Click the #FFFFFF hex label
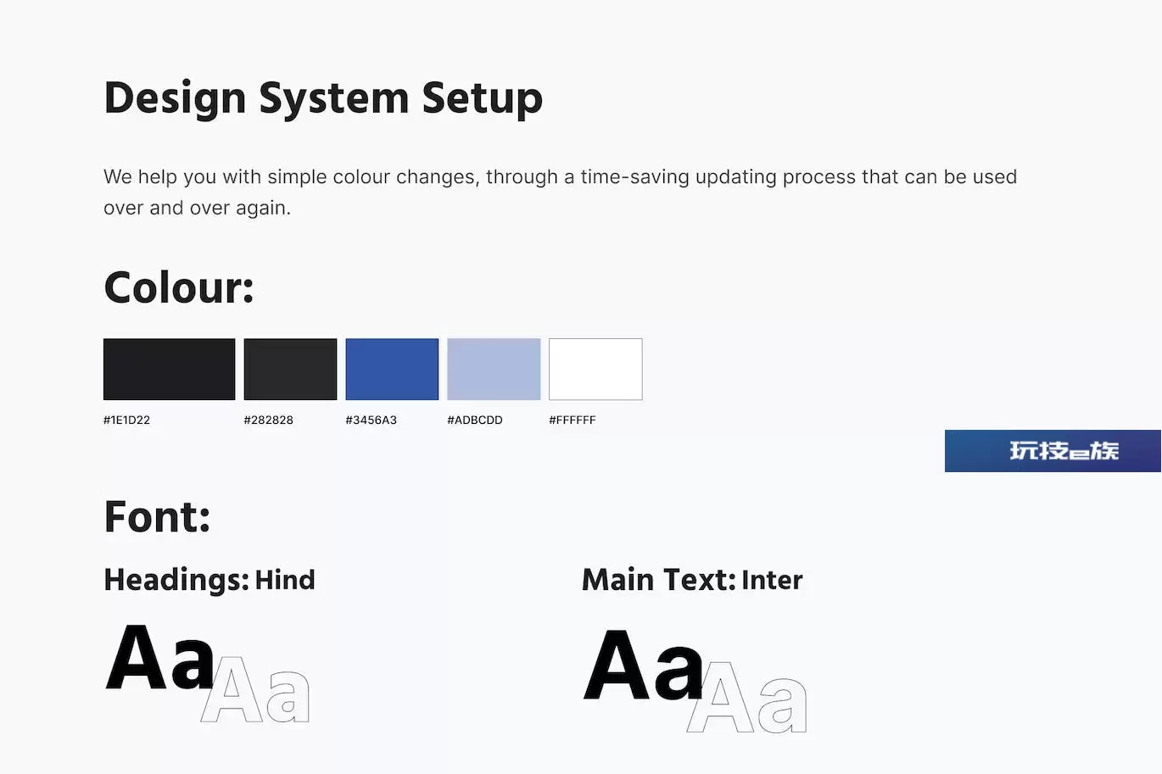The width and height of the screenshot is (1162, 774). tap(572, 420)
